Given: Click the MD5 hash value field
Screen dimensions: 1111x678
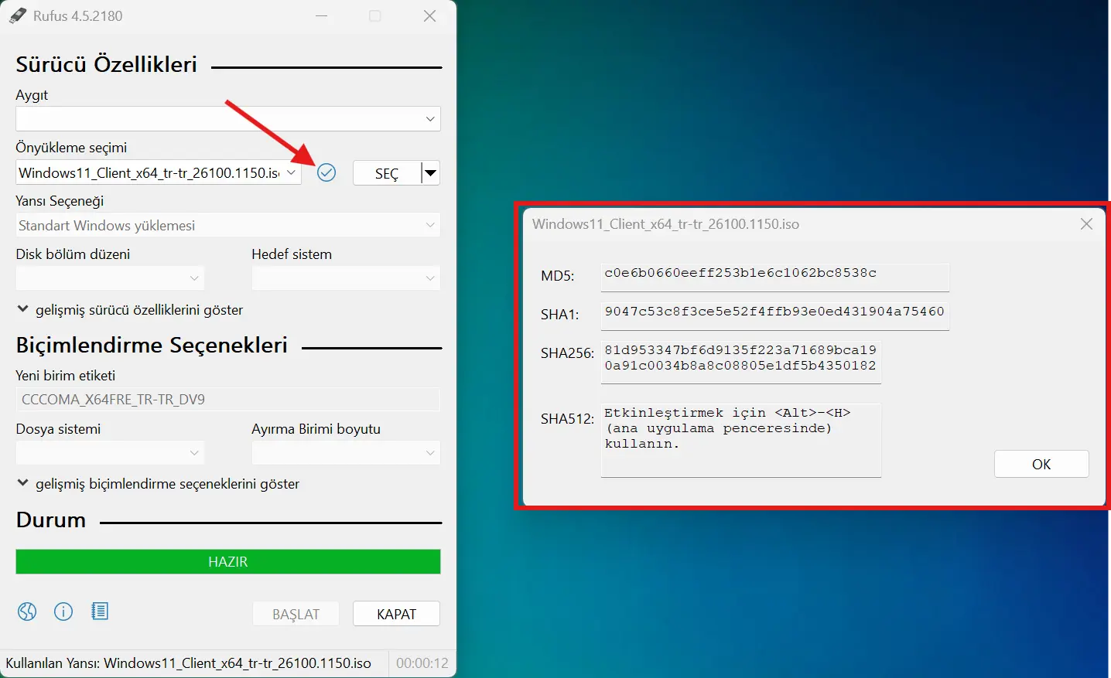Looking at the screenshot, I should point(774,277).
